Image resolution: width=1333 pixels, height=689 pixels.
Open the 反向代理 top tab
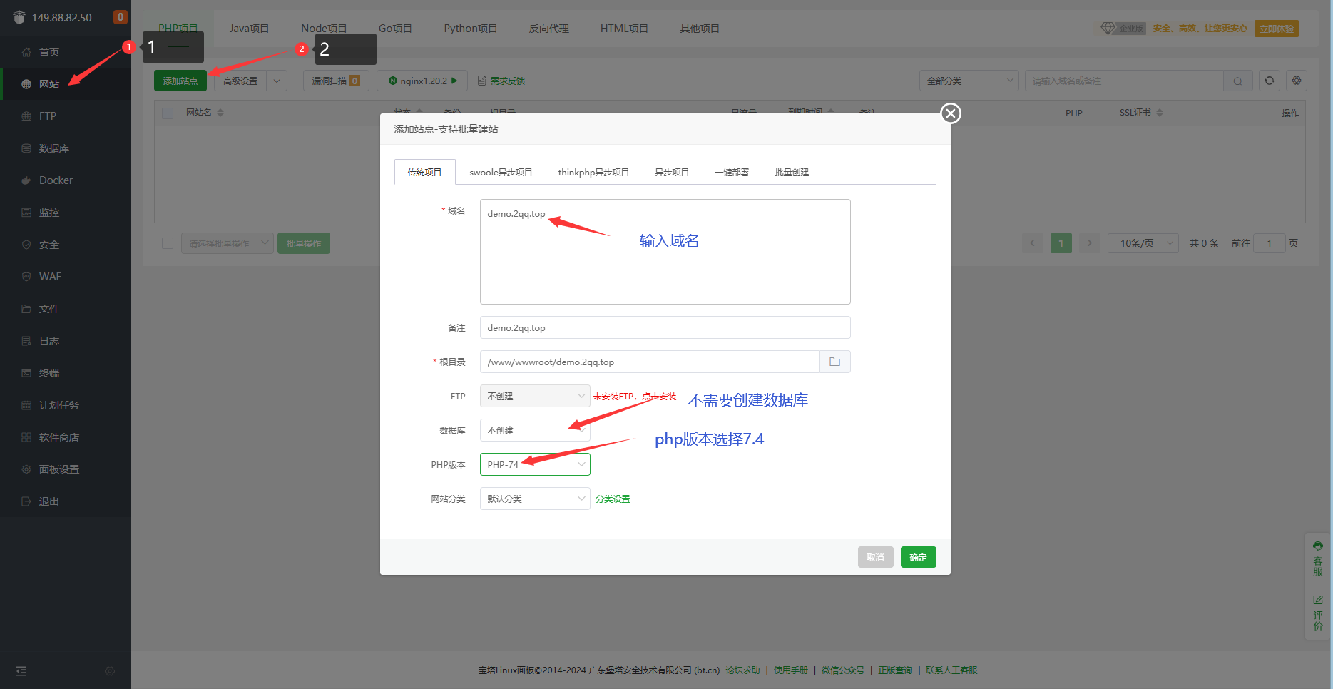point(548,29)
